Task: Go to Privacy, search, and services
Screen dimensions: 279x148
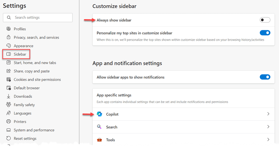Action: [x=36, y=37]
